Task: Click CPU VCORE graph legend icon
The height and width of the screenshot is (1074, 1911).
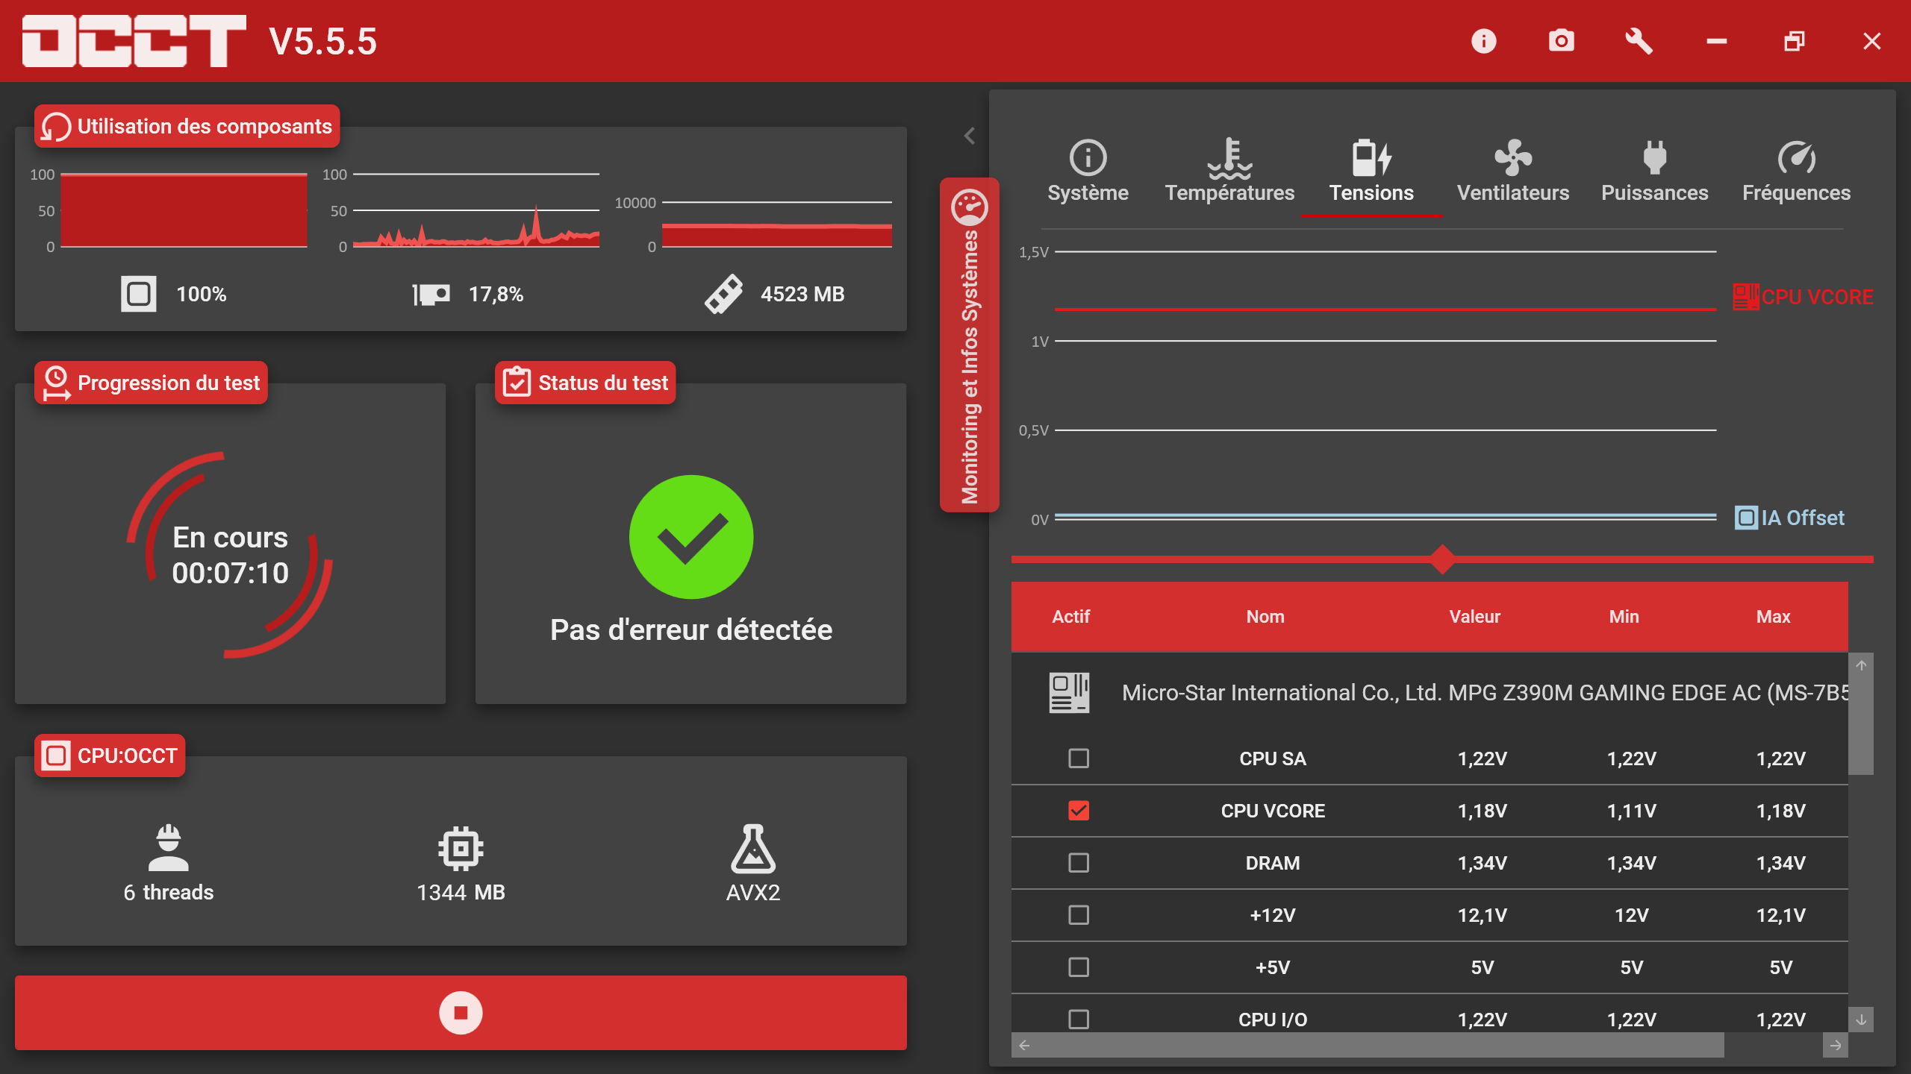Action: (1745, 297)
